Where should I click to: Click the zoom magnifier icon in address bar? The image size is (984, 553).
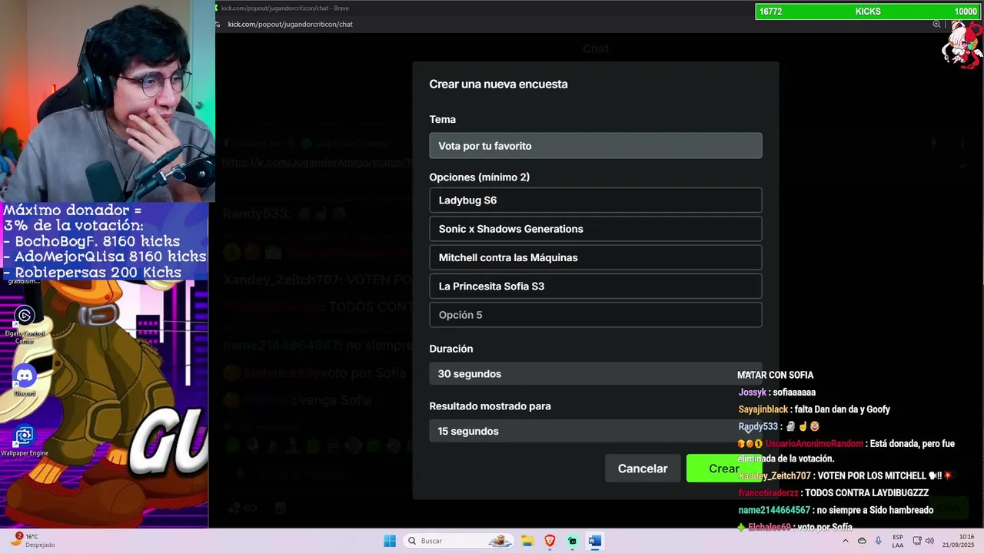coord(936,24)
